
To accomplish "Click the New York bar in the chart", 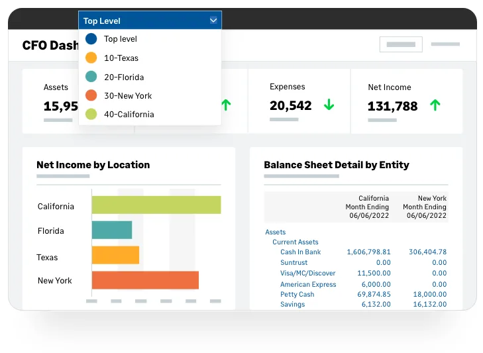I will point(145,280).
